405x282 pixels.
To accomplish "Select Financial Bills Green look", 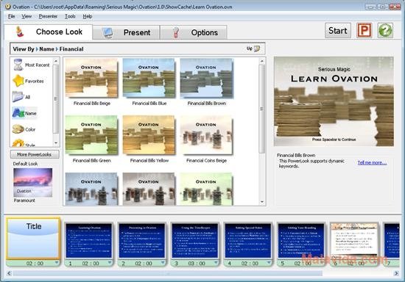I will click(92, 135).
